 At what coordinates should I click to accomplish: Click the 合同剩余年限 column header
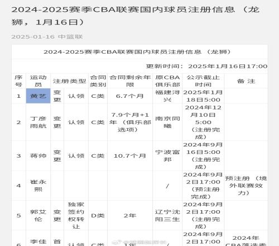(130, 81)
